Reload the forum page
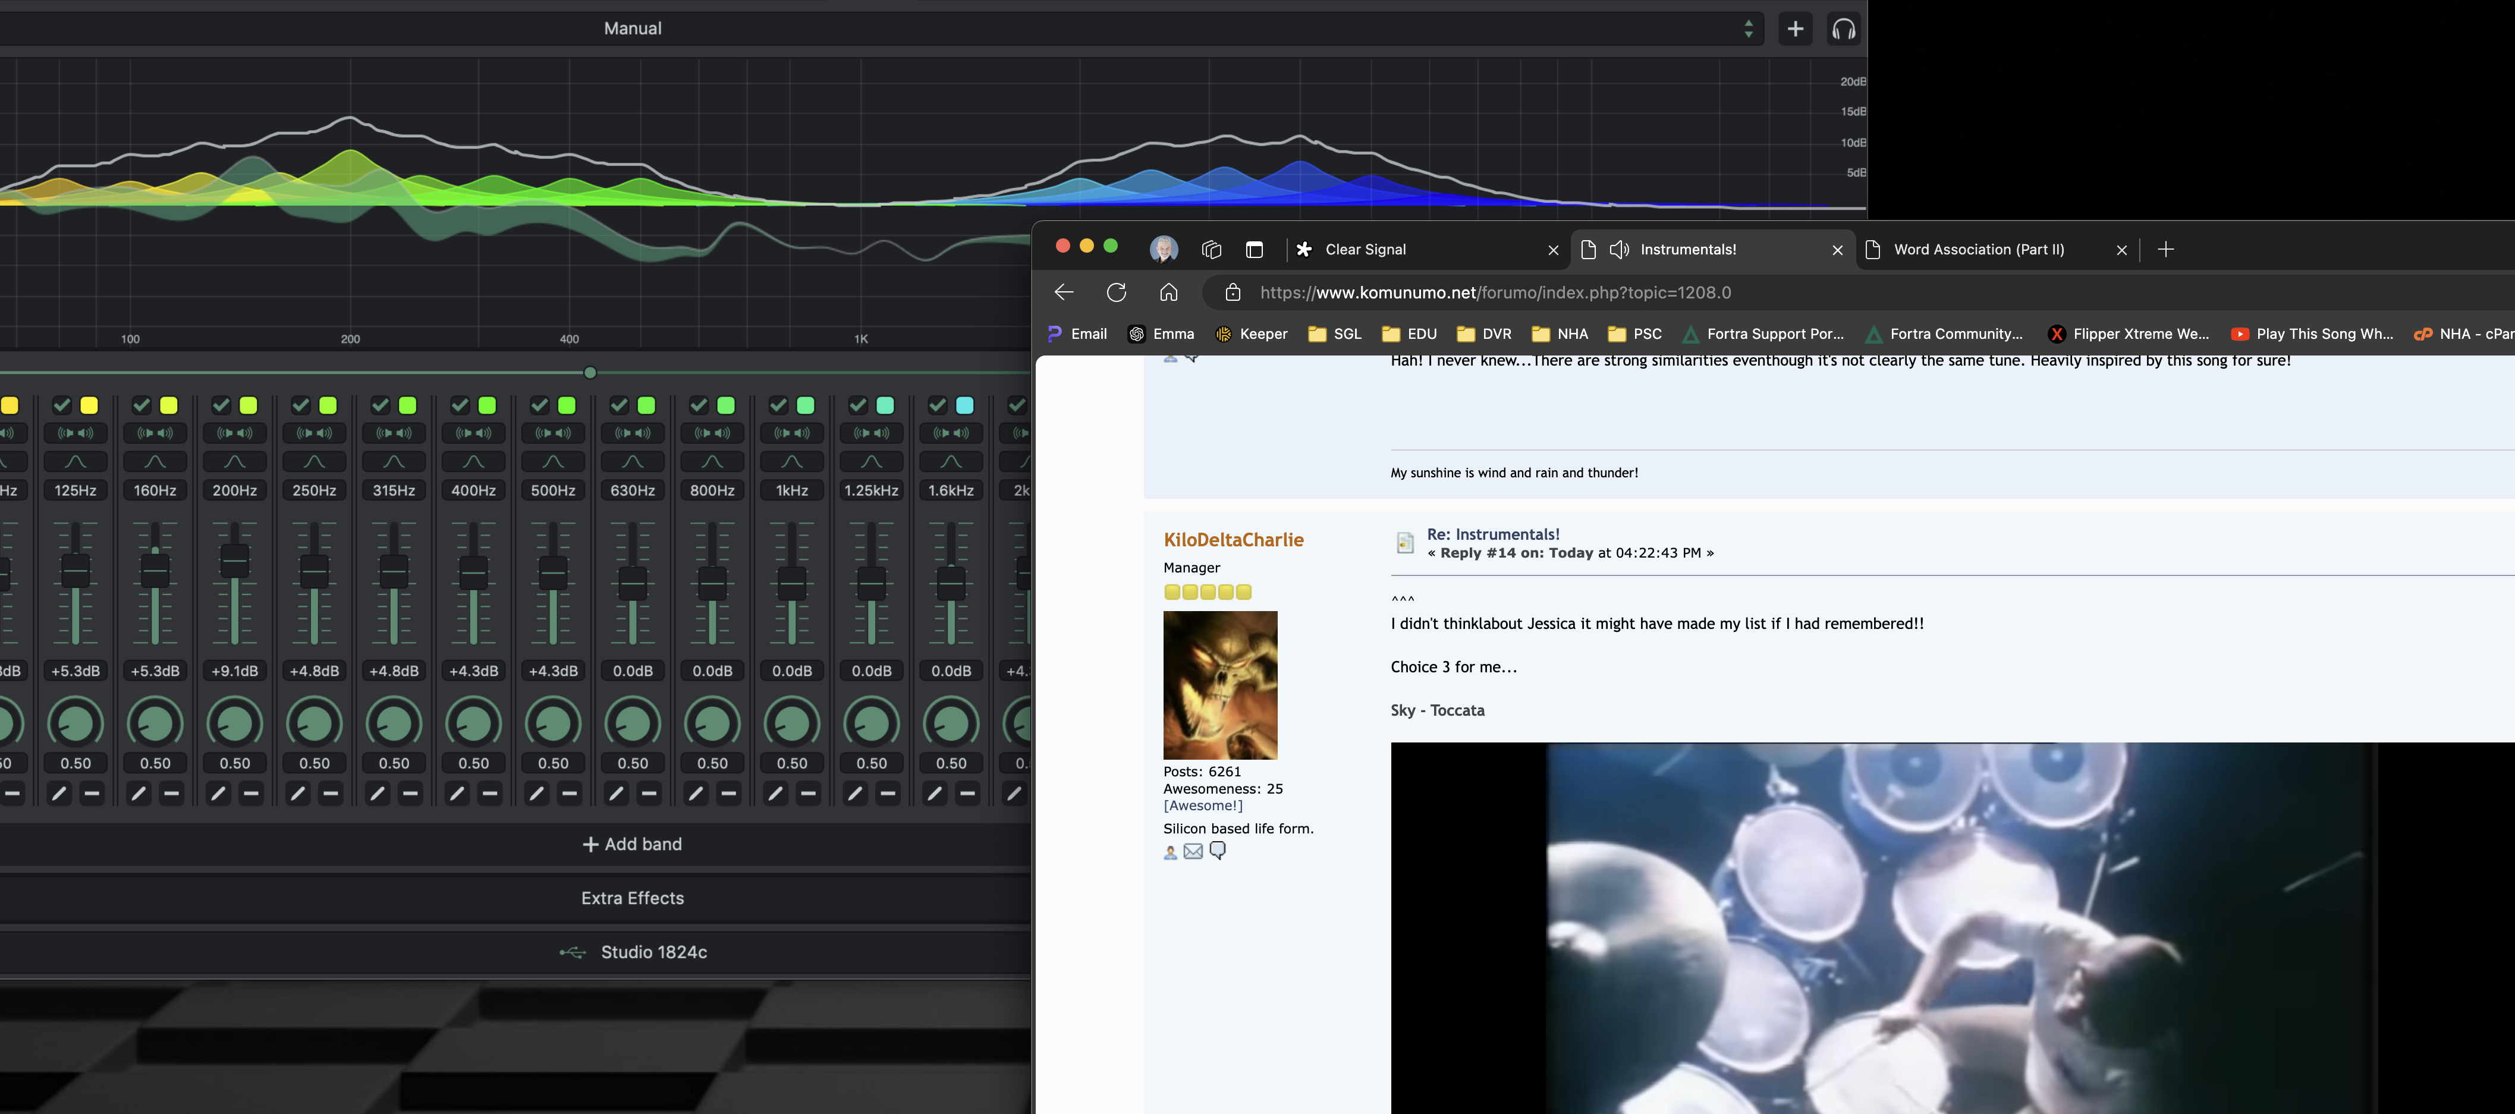The height and width of the screenshot is (1114, 2515). pyautogui.click(x=1116, y=292)
